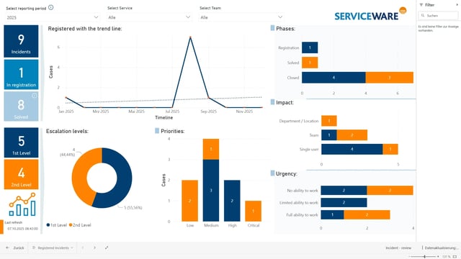Click the Incident - review link
The height and width of the screenshot is (259, 461).
[x=398, y=247]
